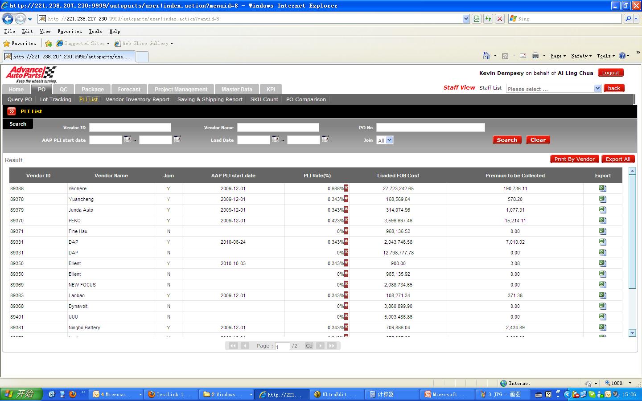Click the results table scroll down arrow

pyautogui.click(x=632, y=333)
